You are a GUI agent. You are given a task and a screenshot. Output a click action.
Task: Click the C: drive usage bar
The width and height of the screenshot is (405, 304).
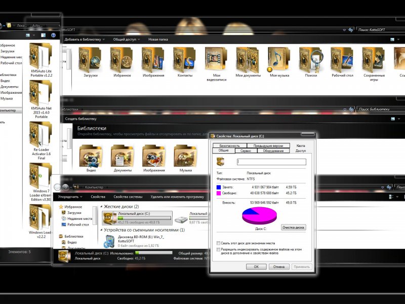144,218
